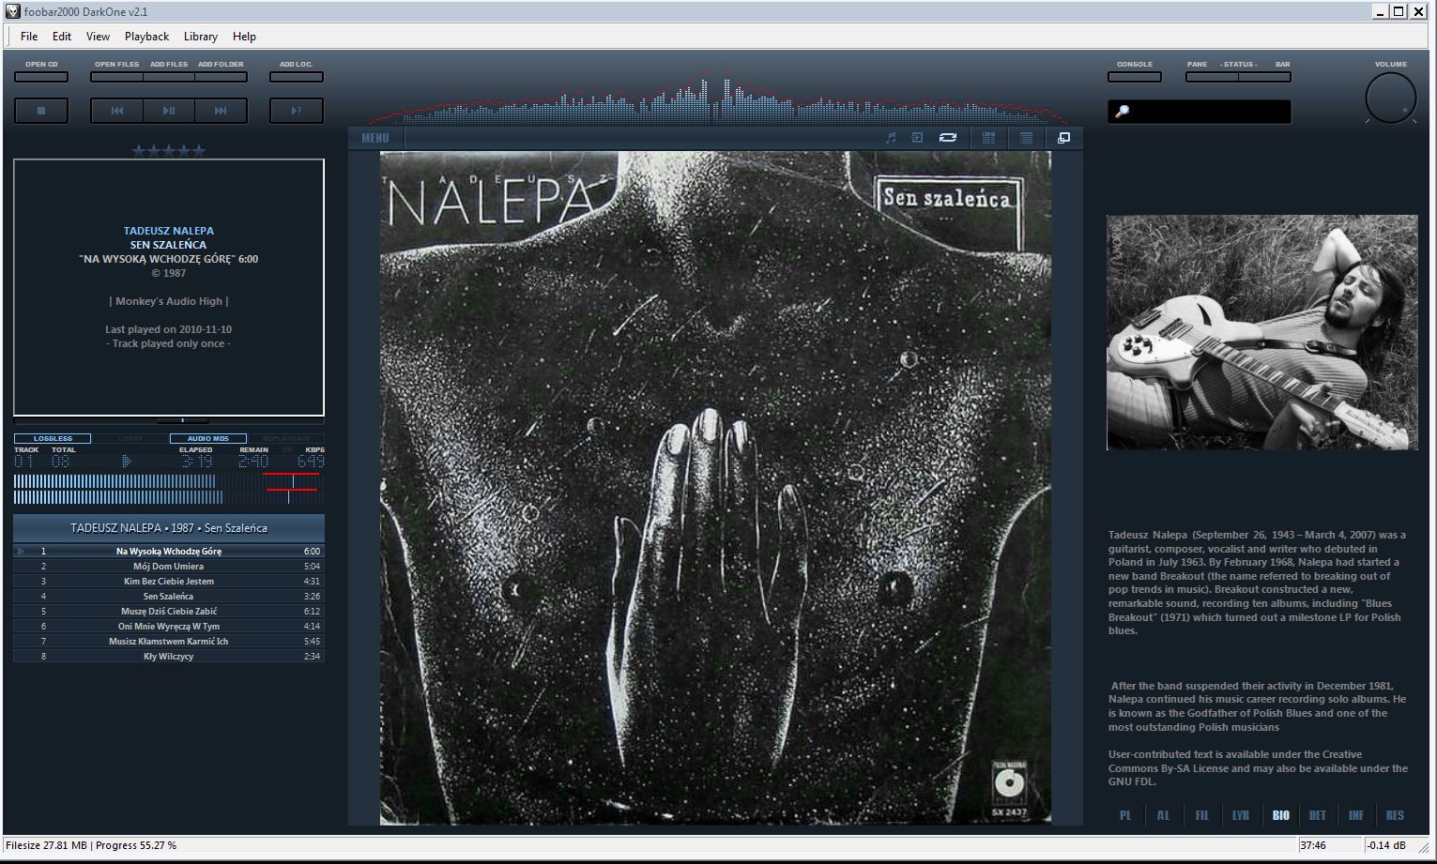Stop playback with the square stop button

(41, 111)
